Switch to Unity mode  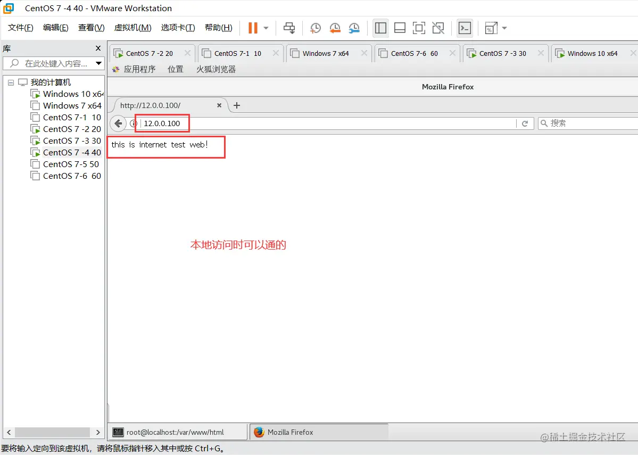click(x=490, y=28)
